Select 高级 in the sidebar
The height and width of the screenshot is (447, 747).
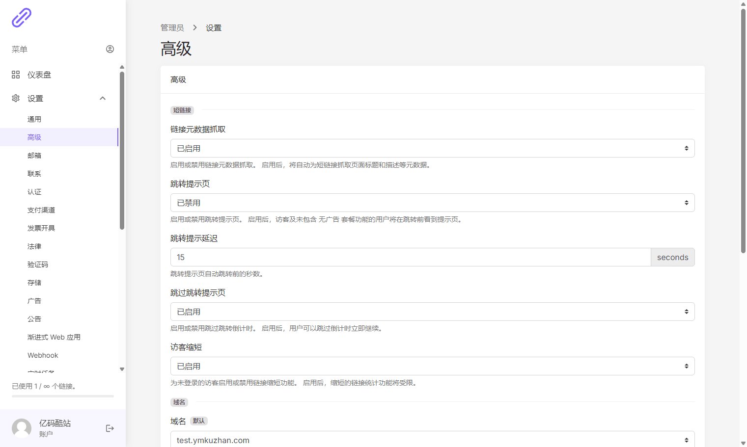pyautogui.click(x=59, y=137)
